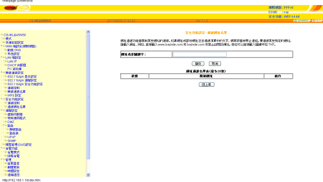The height and width of the screenshot is (182, 323).
Task: Click the WEP 64-bit security status
Action: click(284, 17)
